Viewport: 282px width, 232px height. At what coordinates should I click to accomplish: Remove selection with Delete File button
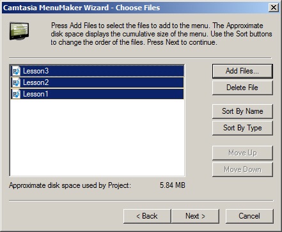click(x=242, y=88)
